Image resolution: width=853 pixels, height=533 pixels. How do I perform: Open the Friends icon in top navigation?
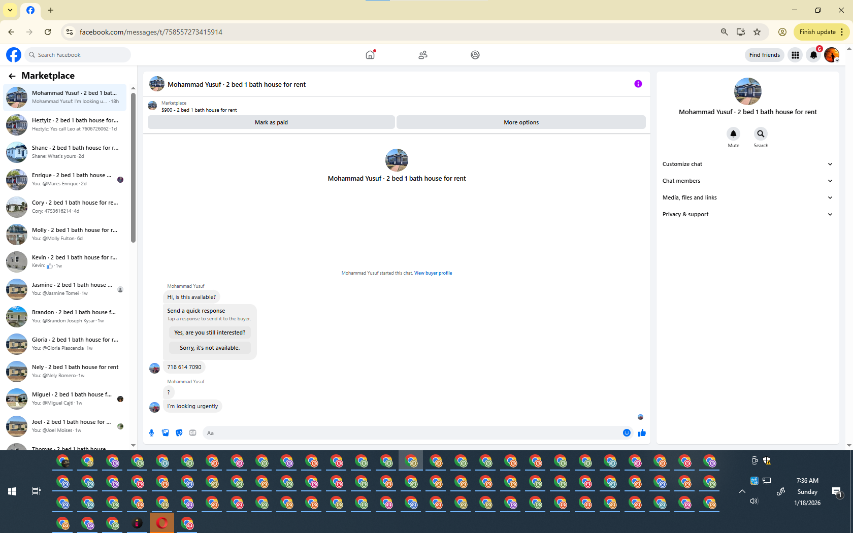click(x=423, y=55)
